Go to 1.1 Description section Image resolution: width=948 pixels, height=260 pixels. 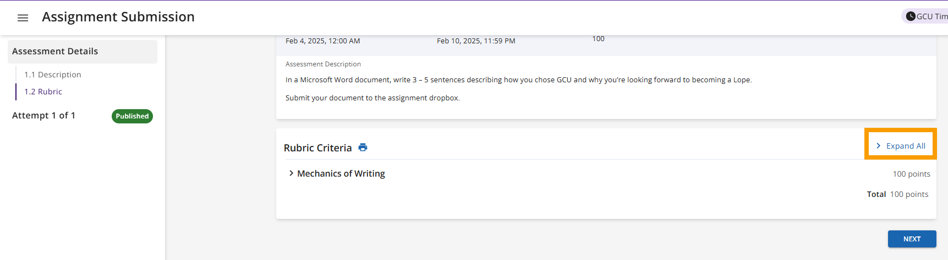[x=53, y=75]
